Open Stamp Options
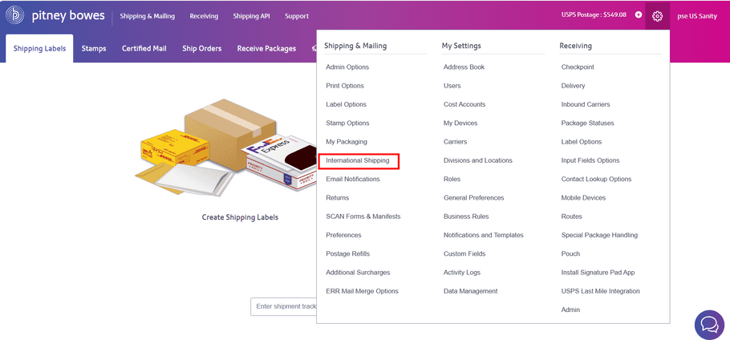The height and width of the screenshot is (340, 730). click(347, 123)
